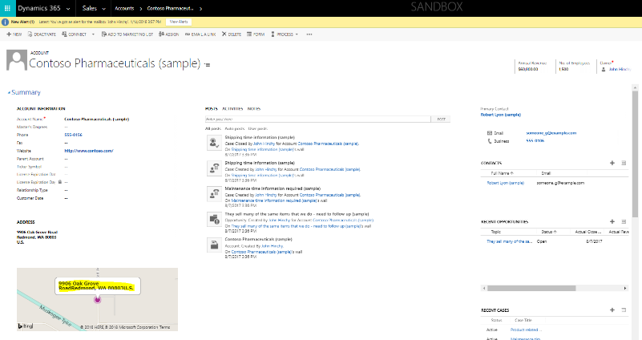Add a contact with the CONTACTS plus icon

612,163
